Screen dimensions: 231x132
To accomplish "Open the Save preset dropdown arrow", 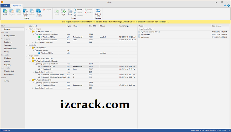I will coord(63,16).
